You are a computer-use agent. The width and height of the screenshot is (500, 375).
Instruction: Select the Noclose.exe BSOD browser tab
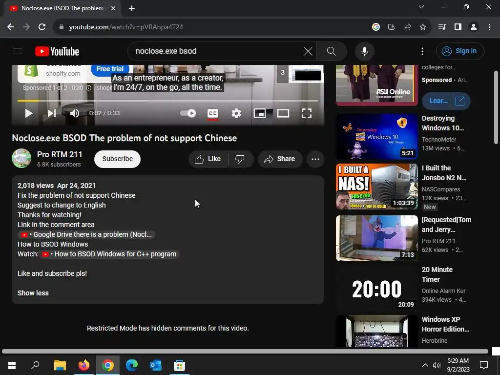coord(62,8)
